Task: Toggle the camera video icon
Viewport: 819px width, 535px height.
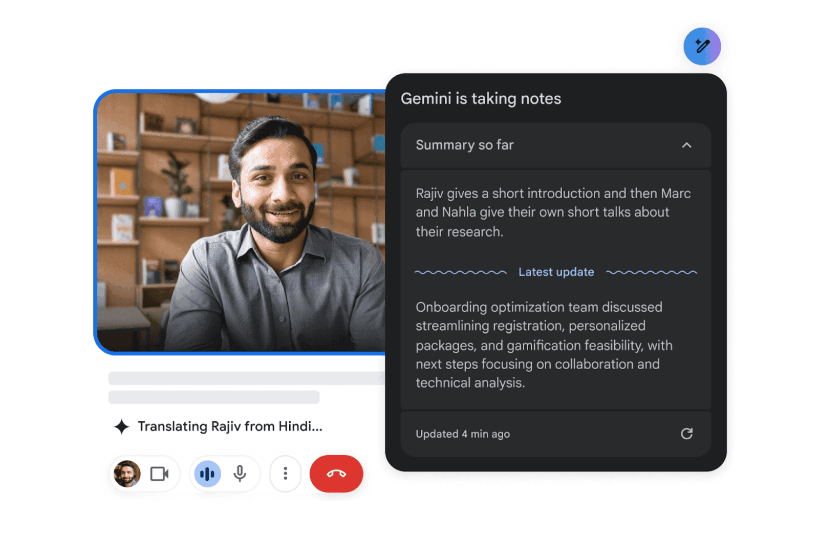Action: point(159,474)
